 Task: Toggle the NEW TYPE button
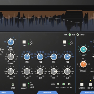click(x=90, y=84)
